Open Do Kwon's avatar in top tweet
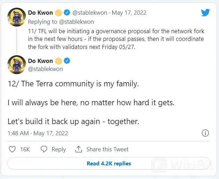 tap(16, 17)
